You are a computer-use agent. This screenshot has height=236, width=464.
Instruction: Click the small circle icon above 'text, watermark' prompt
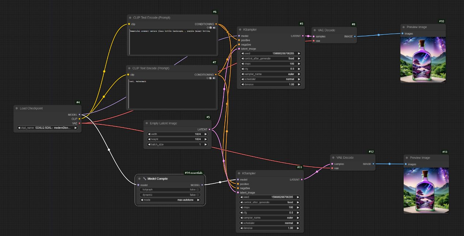click(207, 78)
